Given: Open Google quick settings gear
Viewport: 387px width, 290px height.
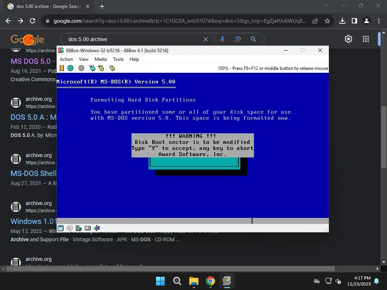Looking at the screenshot, I should pyautogui.click(x=348, y=39).
